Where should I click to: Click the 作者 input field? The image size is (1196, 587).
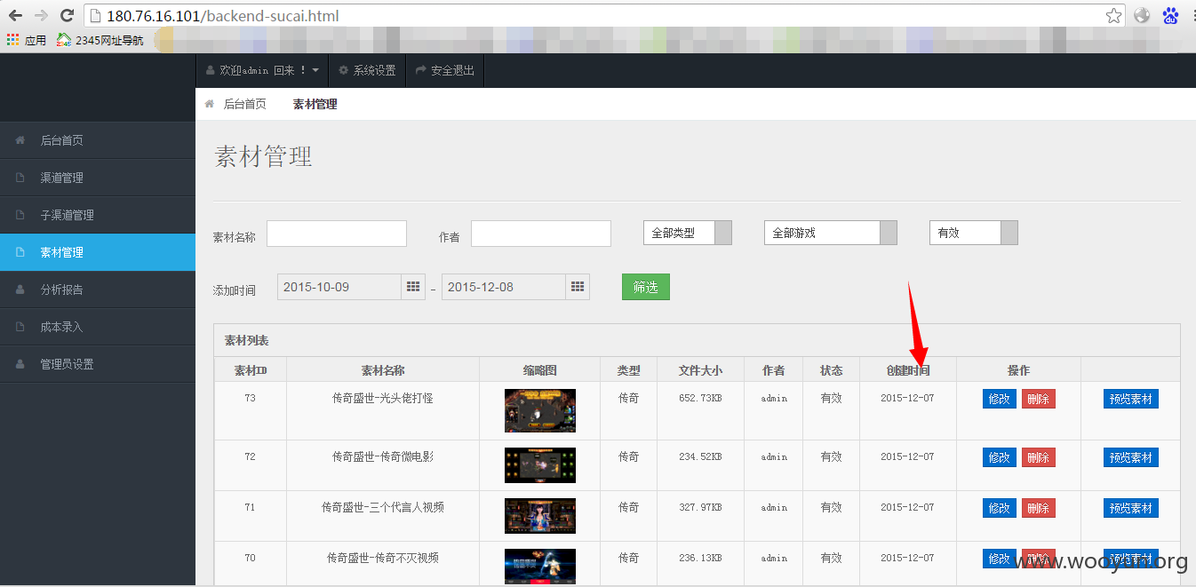click(541, 234)
